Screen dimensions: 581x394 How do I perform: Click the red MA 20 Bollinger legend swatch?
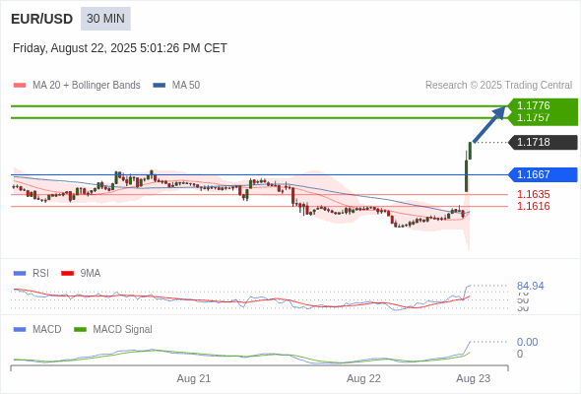point(20,86)
